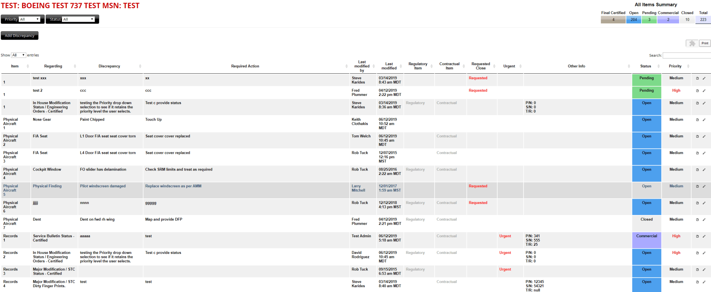The width and height of the screenshot is (711, 292).
Task: Select Pending summary count 3
Action: [x=649, y=20]
